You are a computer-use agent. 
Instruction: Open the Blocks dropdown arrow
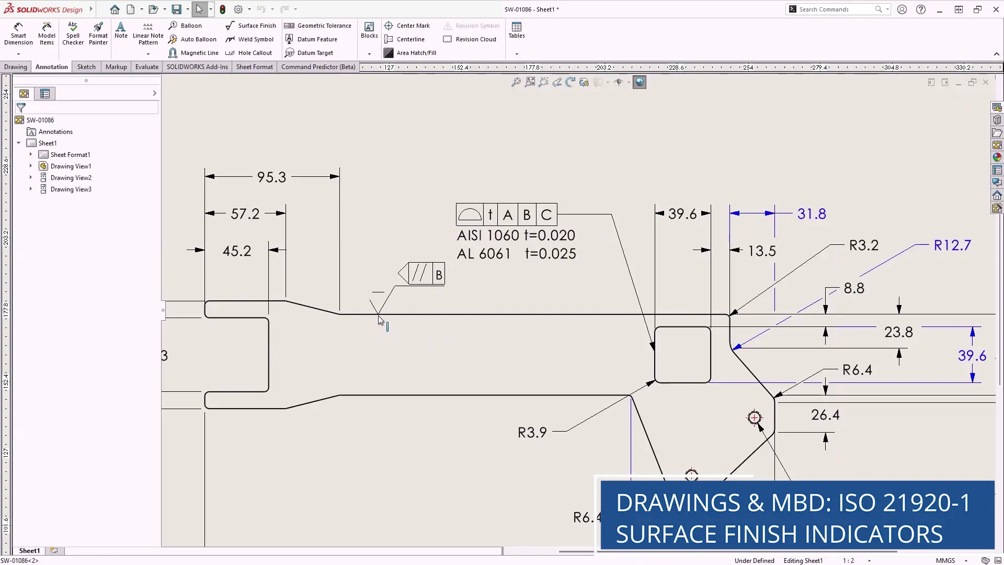click(369, 53)
